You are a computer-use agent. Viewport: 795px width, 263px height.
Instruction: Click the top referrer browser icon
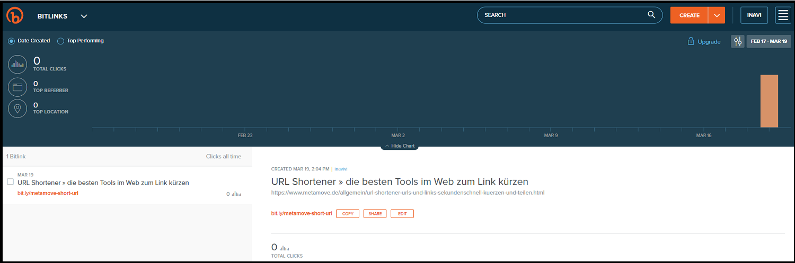[x=17, y=87]
